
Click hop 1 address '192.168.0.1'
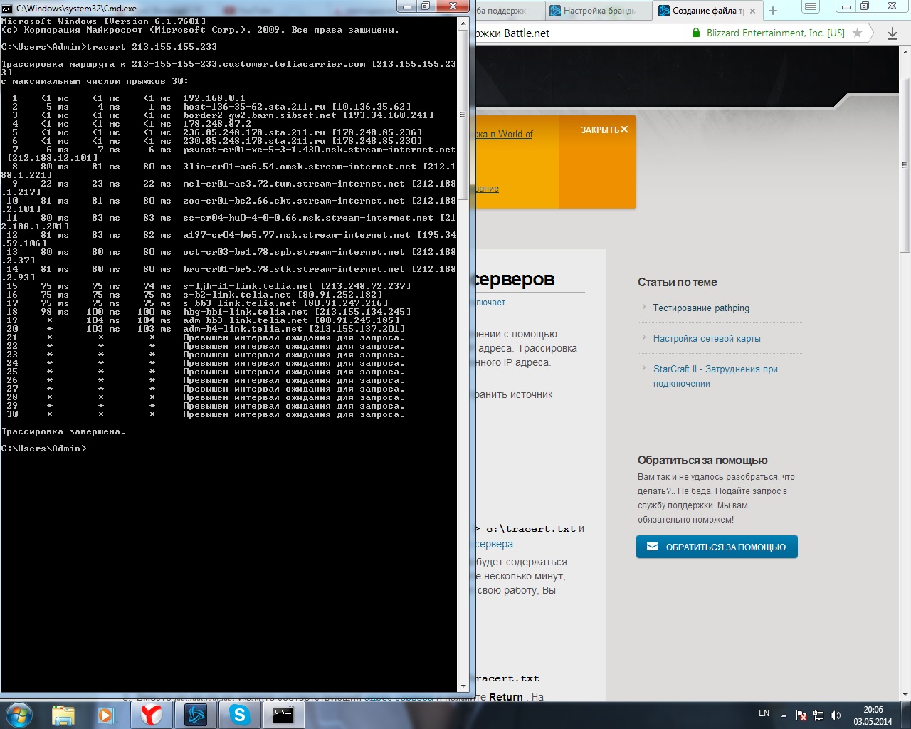point(214,98)
